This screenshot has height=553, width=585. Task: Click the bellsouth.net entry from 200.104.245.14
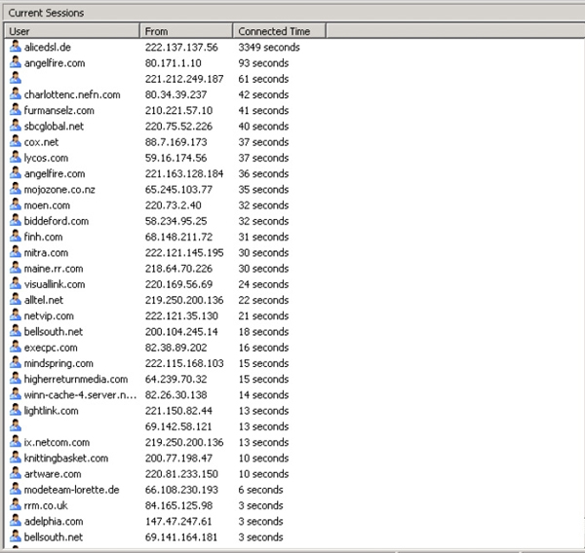pyautogui.click(x=53, y=332)
